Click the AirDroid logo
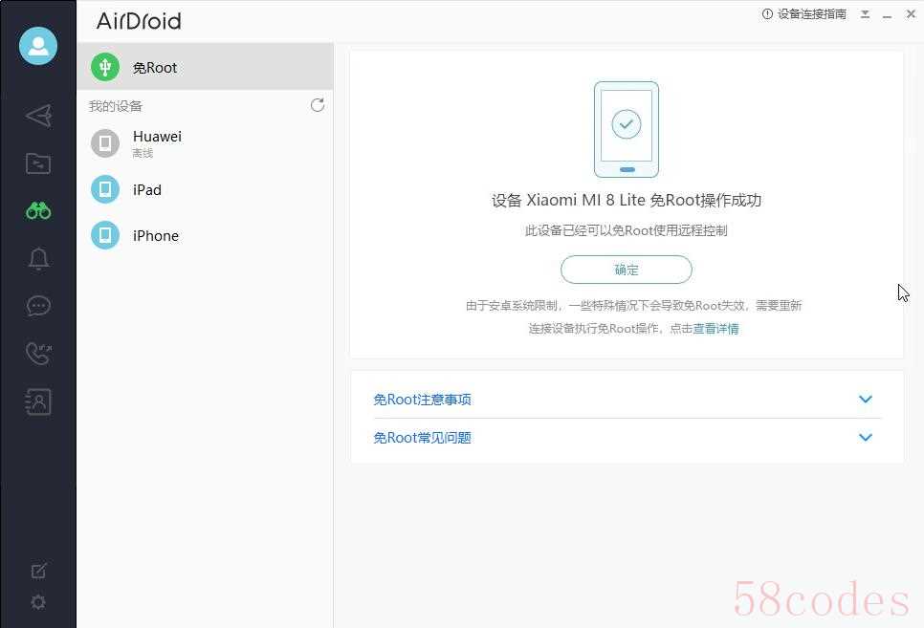 point(139,21)
